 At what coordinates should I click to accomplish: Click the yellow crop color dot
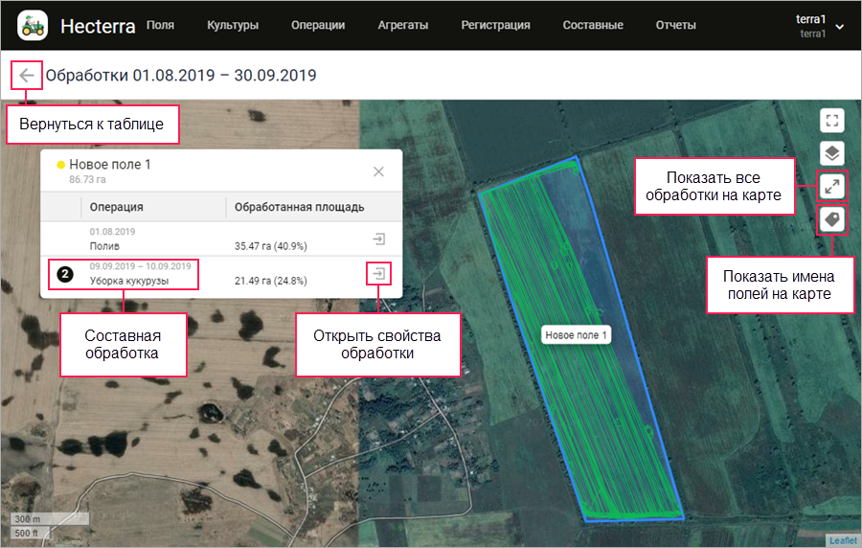[x=61, y=165]
